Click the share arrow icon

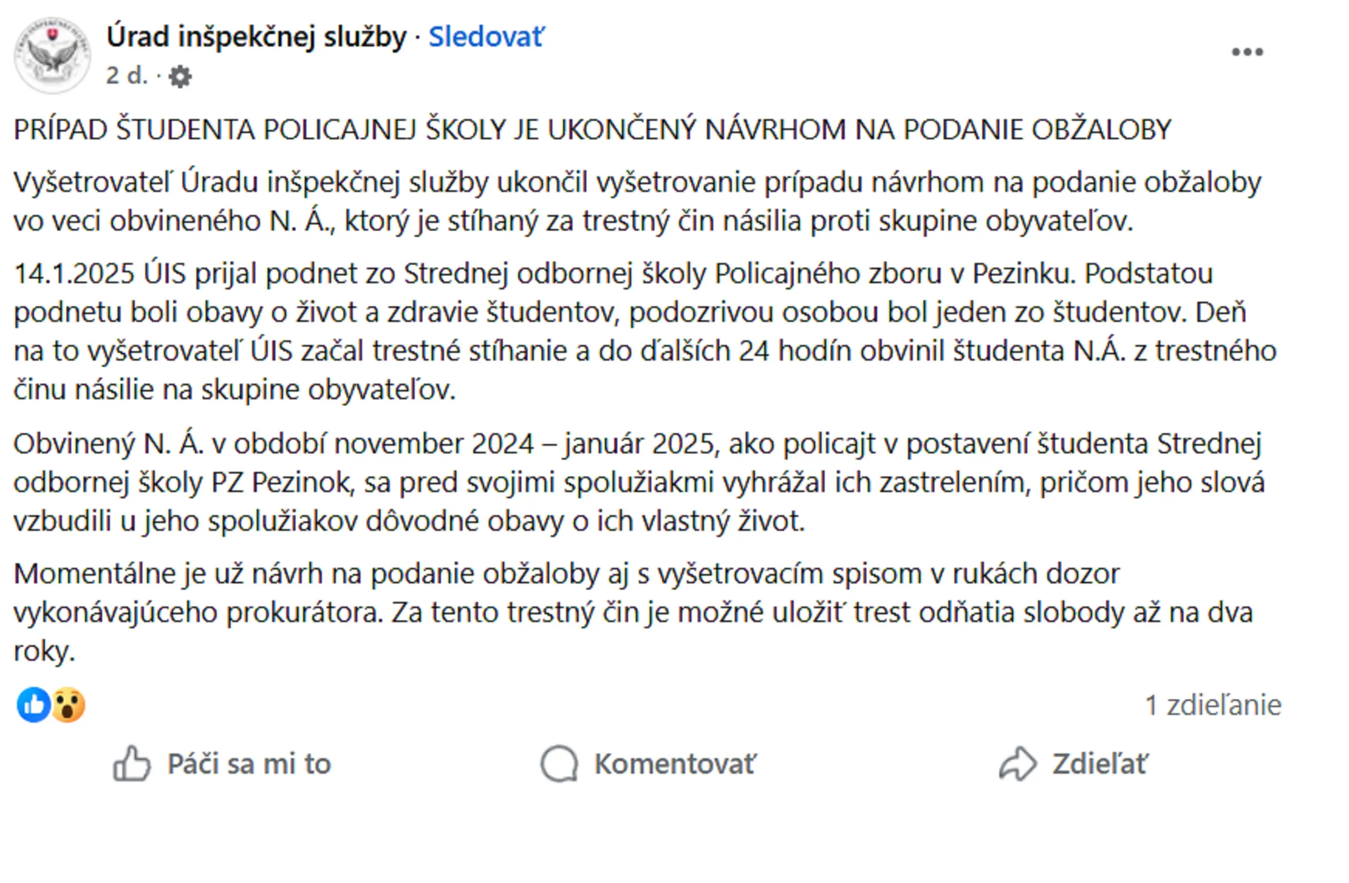[x=1017, y=763]
